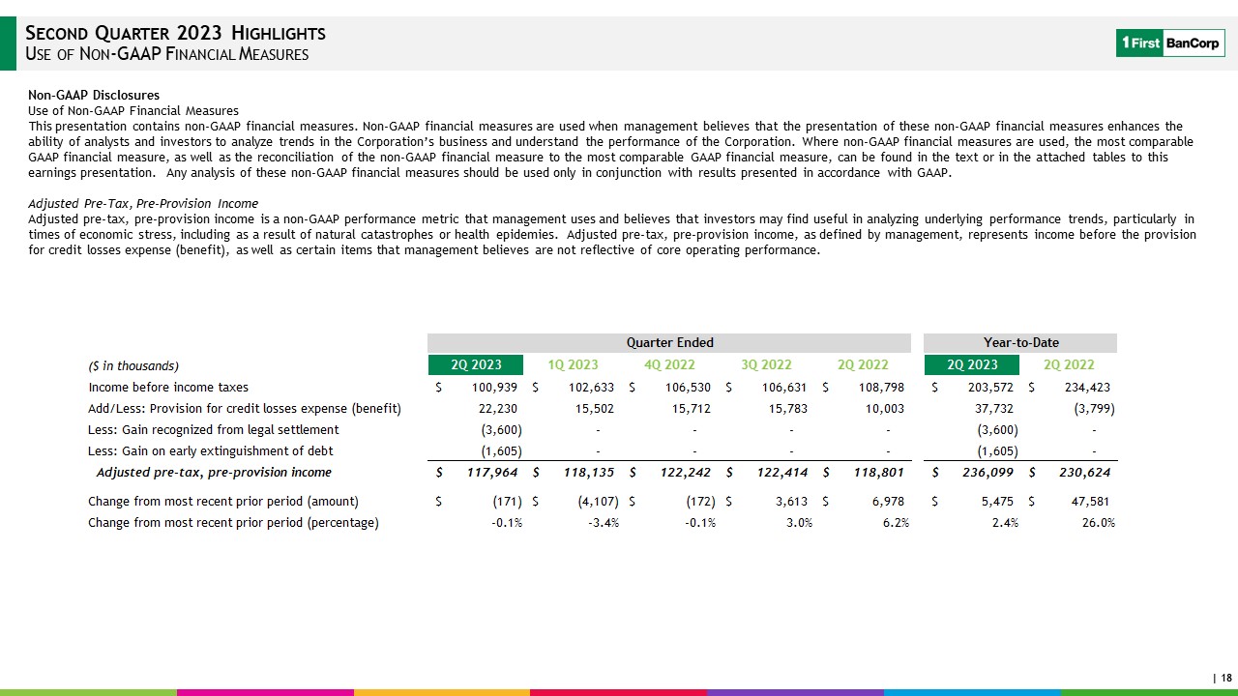The width and height of the screenshot is (1238, 696).
Task: Click the 4Q 2022 column header
Action: [669, 365]
